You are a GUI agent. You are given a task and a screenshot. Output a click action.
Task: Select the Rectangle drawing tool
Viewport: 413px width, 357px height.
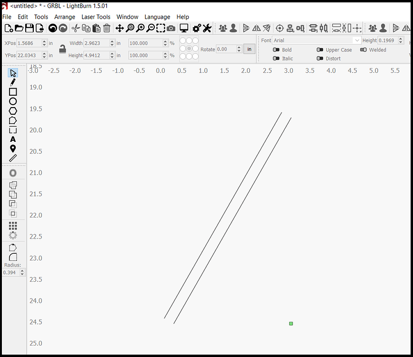click(x=13, y=91)
